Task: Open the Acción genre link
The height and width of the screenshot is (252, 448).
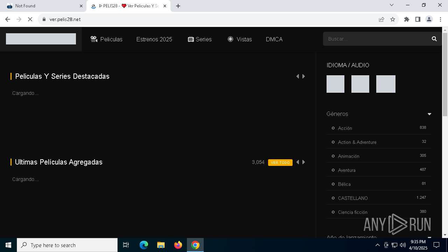Action: pyautogui.click(x=345, y=128)
